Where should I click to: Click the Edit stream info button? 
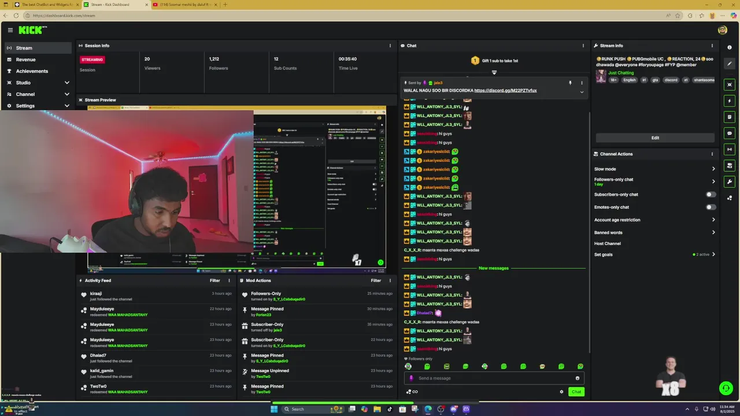click(x=655, y=138)
